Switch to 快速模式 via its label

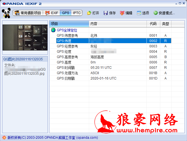(167, 13)
